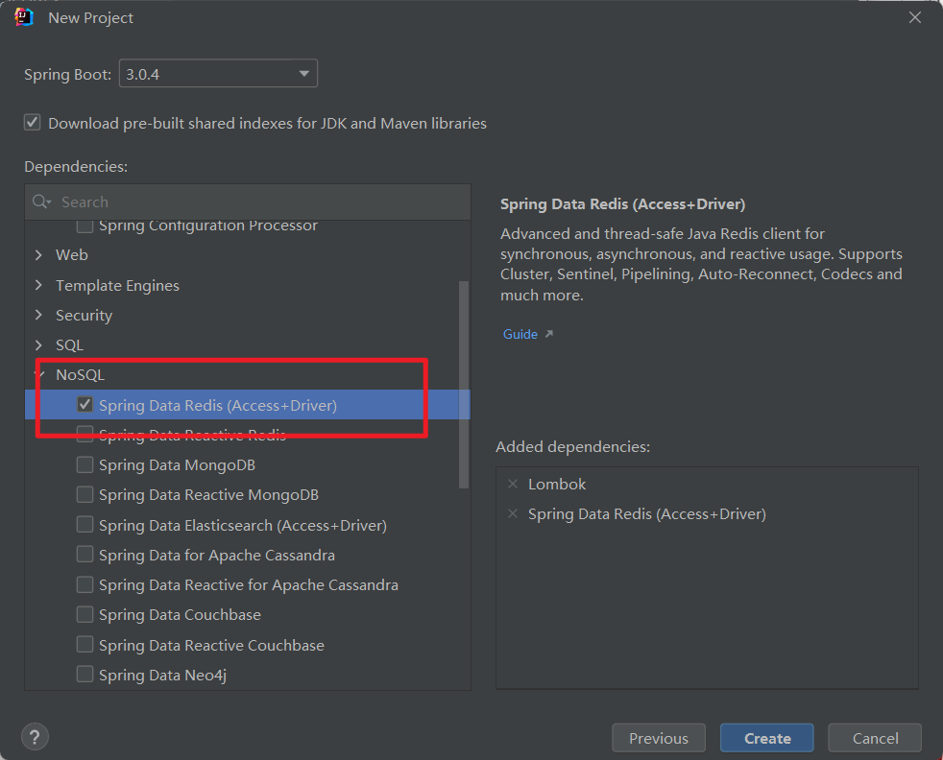Enable Spring Data Reactive for Apache Cassandra checkbox

coord(85,584)
